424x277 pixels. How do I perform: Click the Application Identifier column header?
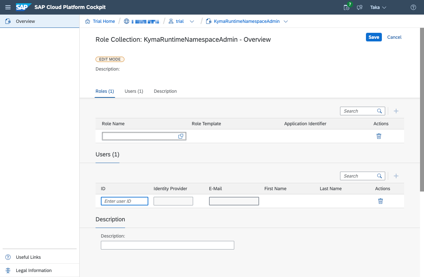point(305,124)
